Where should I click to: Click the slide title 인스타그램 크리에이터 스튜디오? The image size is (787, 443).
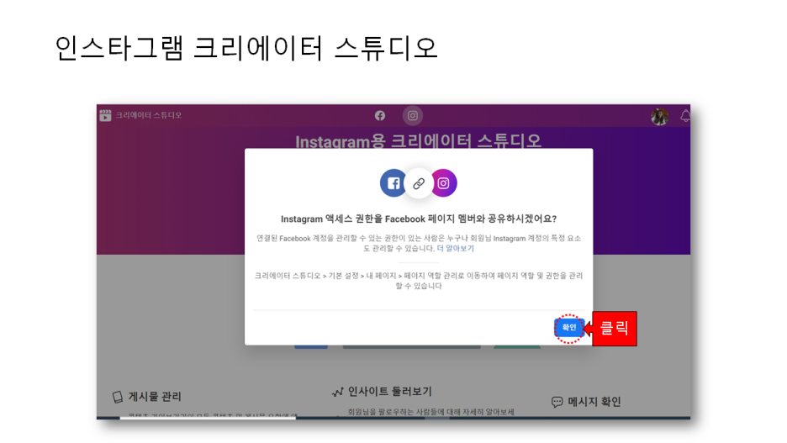246,48
